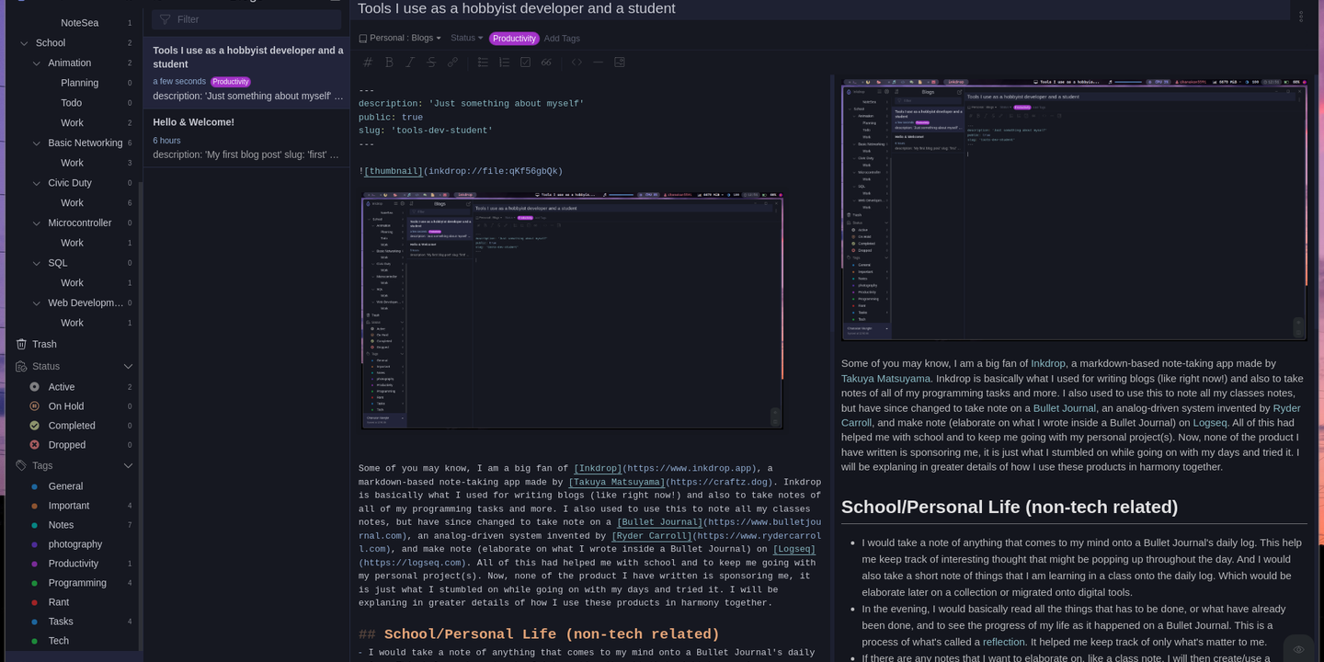This screenshot has width=1324, height=662.
Task: Open the note Status dropdown
Action: click(466, 39)
